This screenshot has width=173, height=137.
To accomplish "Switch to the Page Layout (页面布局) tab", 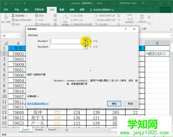I will click(x=39, y=10).
